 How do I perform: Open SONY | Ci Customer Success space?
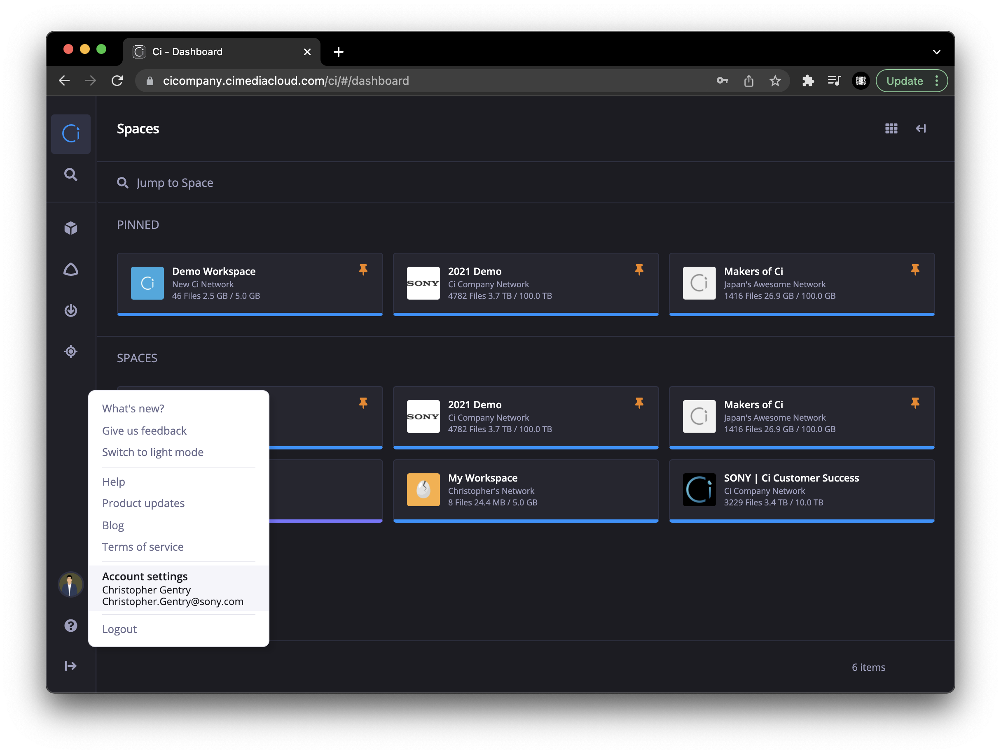(x=802, y=491)
